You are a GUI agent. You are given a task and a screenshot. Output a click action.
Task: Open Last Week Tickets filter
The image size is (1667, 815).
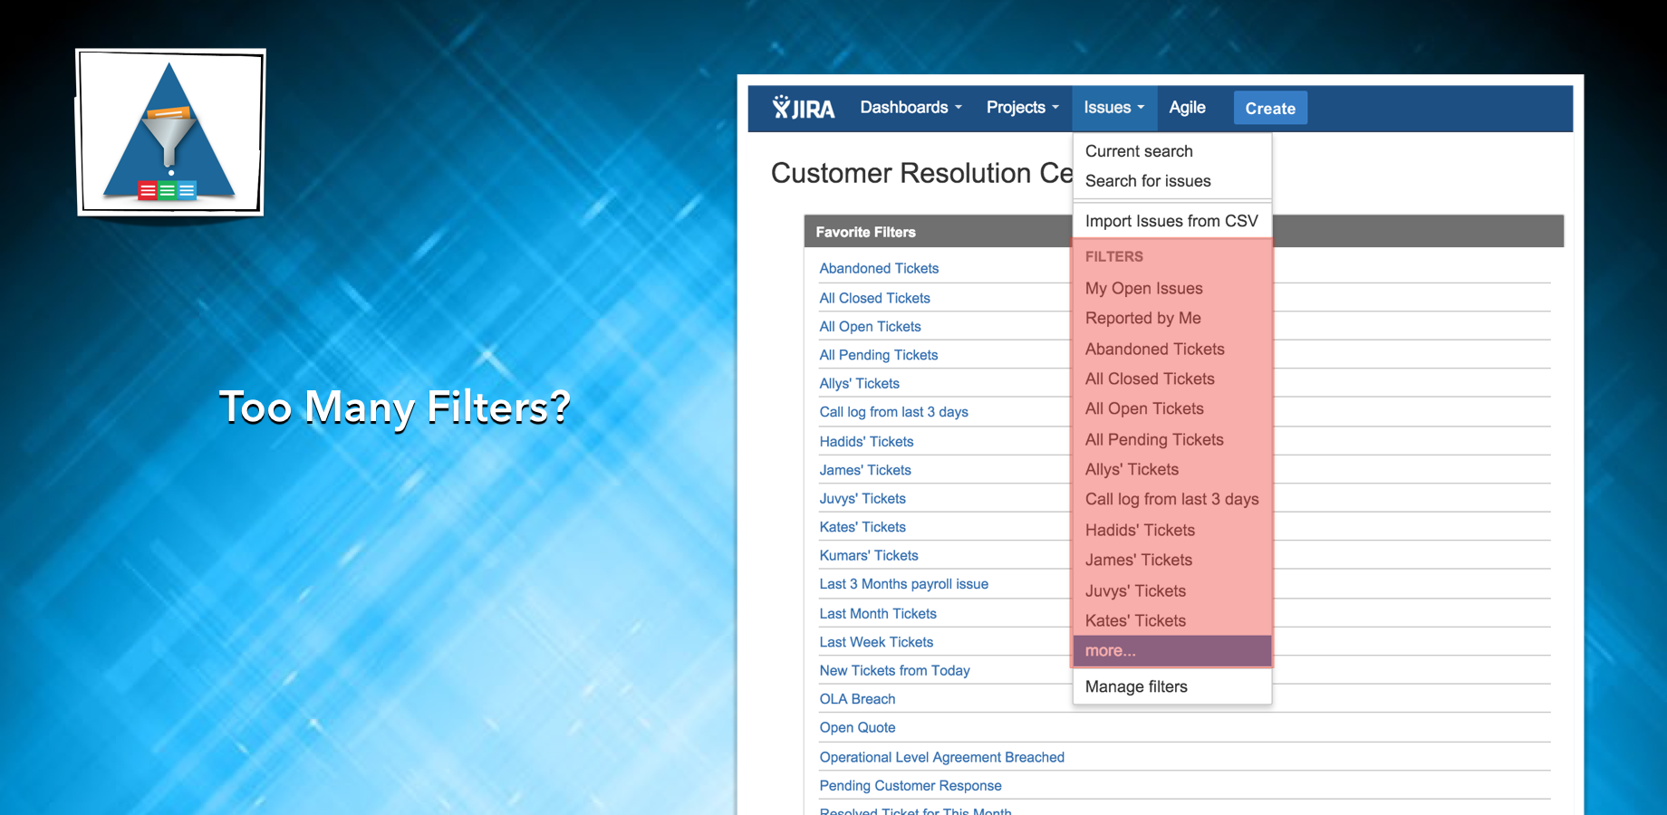(876, 642)
